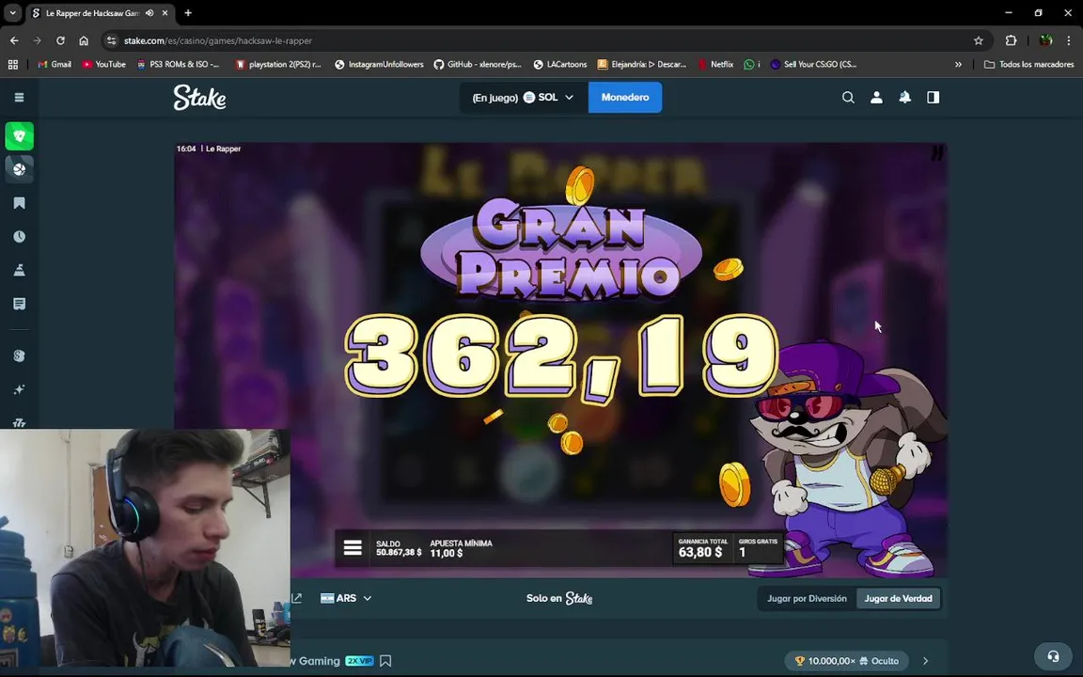This screenshot has height=677, width=1083.
Task: Open the game hamburger menu in slot
Action: pos(353,548)
